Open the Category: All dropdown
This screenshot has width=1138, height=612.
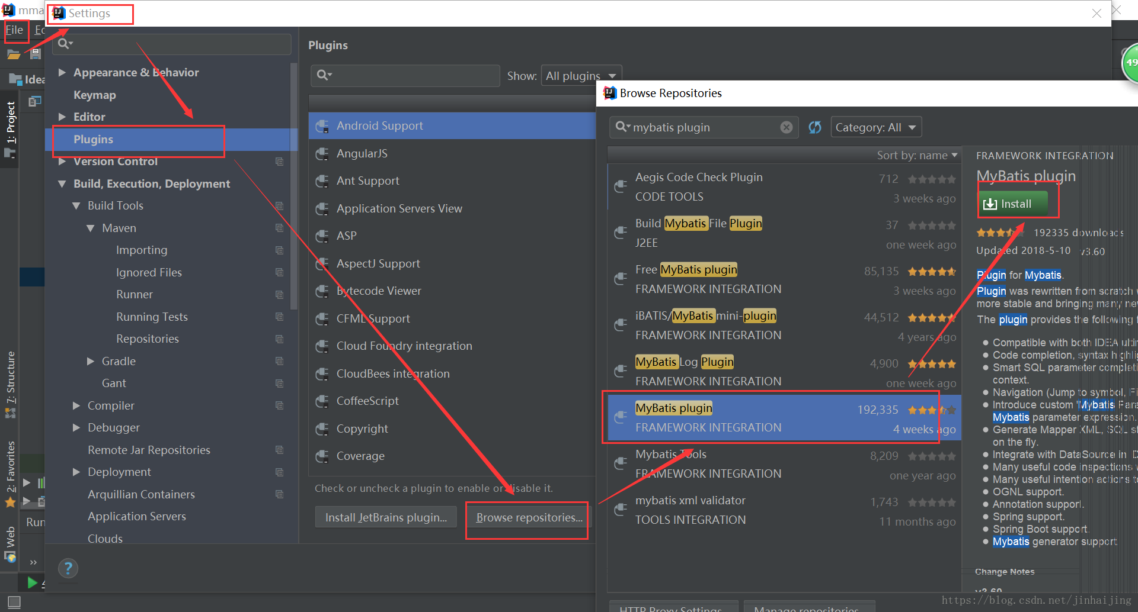point(876,127)
